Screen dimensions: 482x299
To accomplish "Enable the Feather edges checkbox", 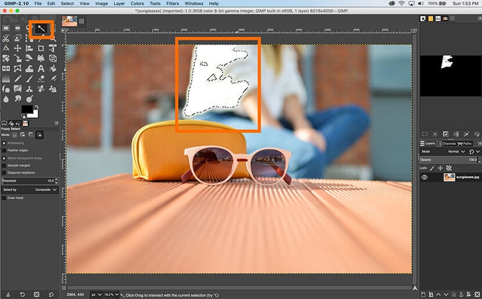I will click(x=4, y=150).
